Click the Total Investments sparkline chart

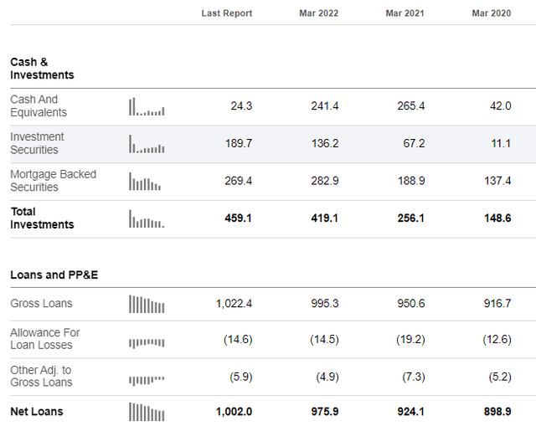[x=147, y=218]
